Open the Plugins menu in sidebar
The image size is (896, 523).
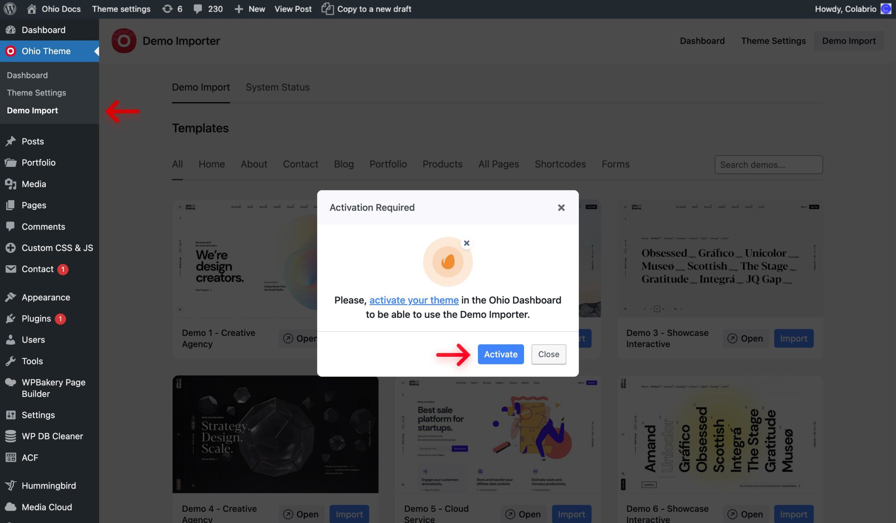point(36,319)
